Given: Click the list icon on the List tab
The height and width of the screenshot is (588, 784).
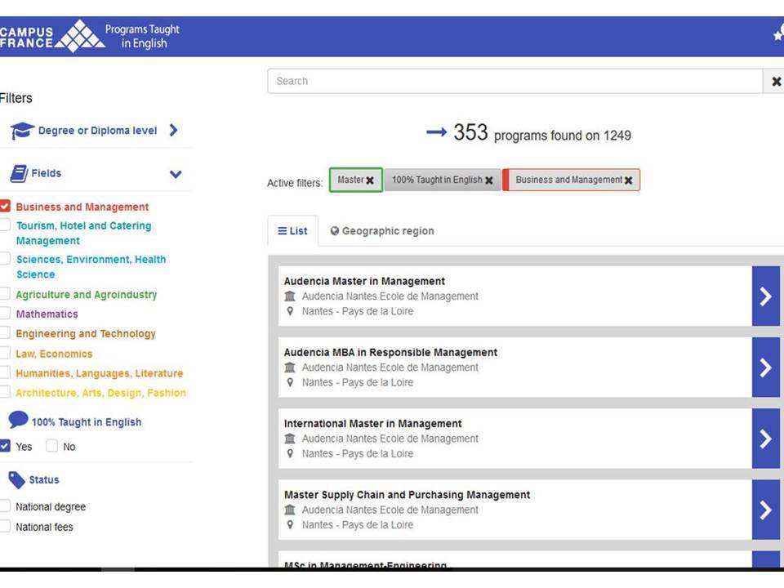Looking at the screenshot, I should coord(283,231).
